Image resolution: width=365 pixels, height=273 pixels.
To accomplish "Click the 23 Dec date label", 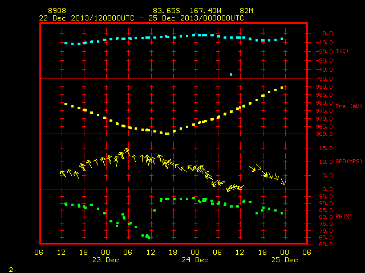I will click(x=106, y=260).
